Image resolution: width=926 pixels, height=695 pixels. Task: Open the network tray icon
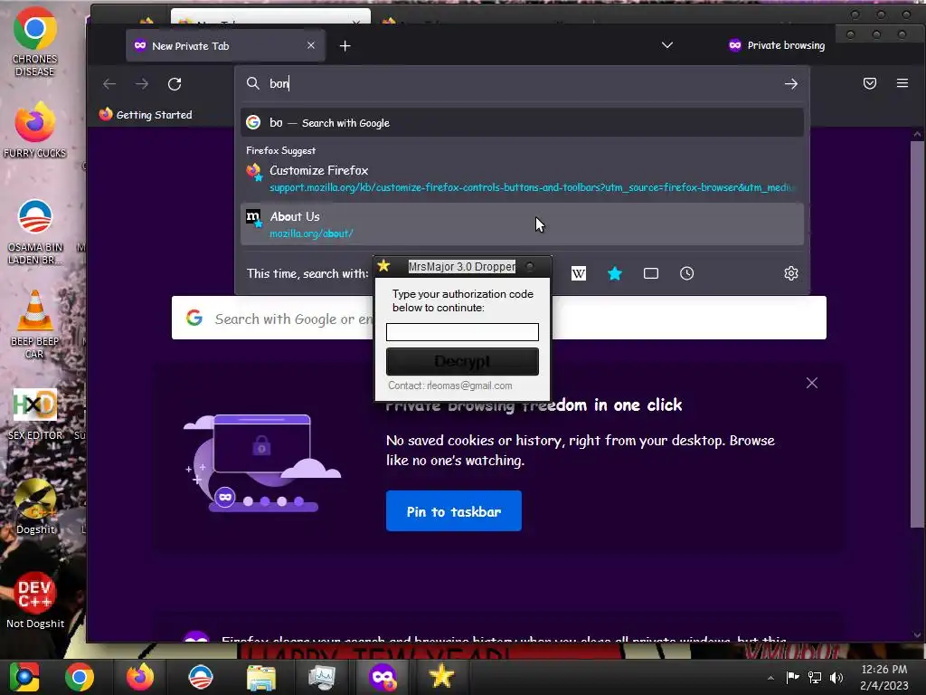(815, 677)
